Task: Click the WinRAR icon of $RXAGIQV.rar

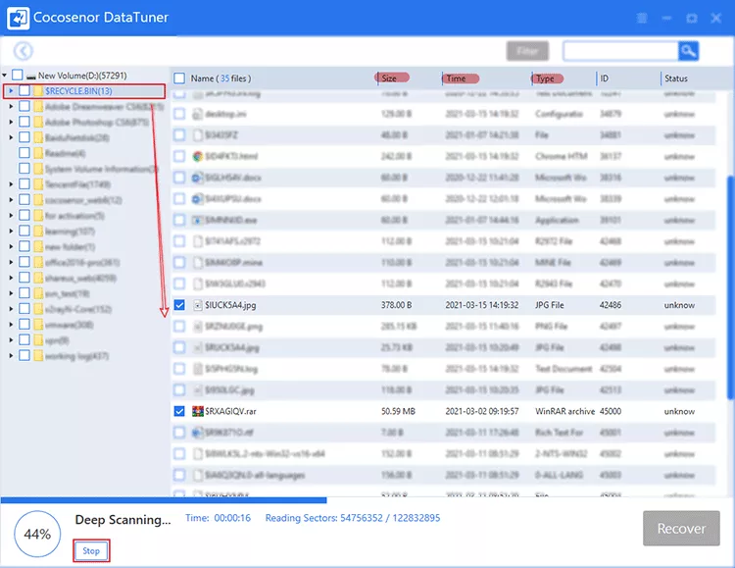Action: [x=198, y=411]
